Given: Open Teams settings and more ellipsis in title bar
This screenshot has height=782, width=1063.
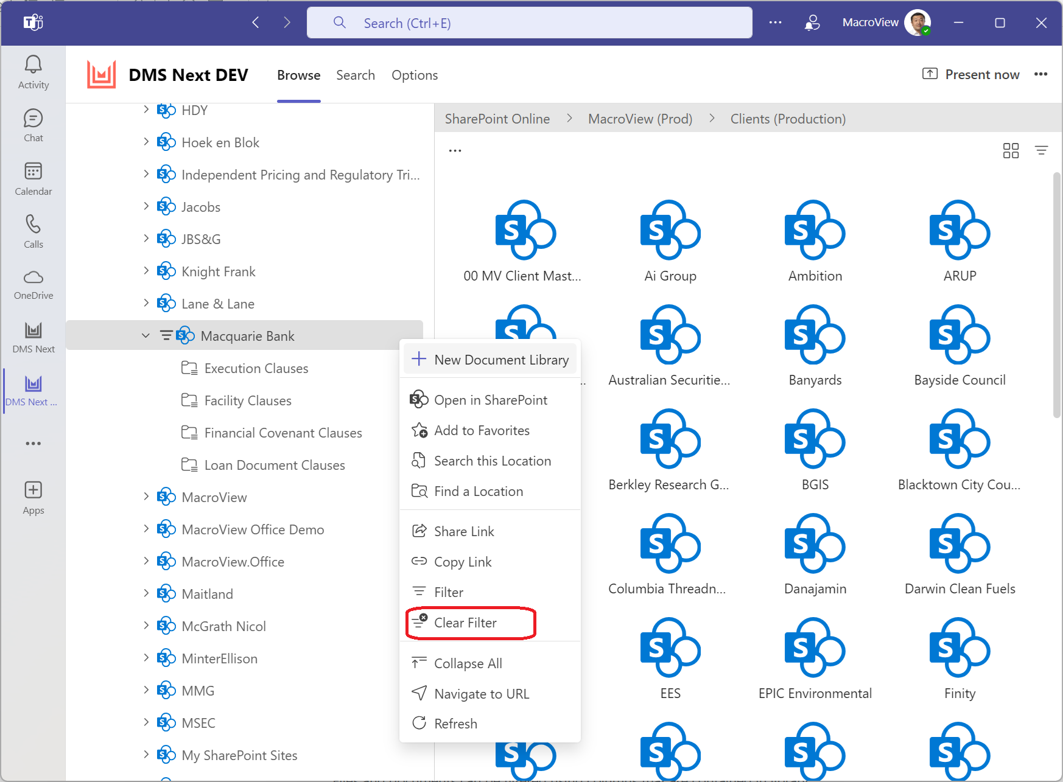Looking at the screenshot, I should pos(775,23).
